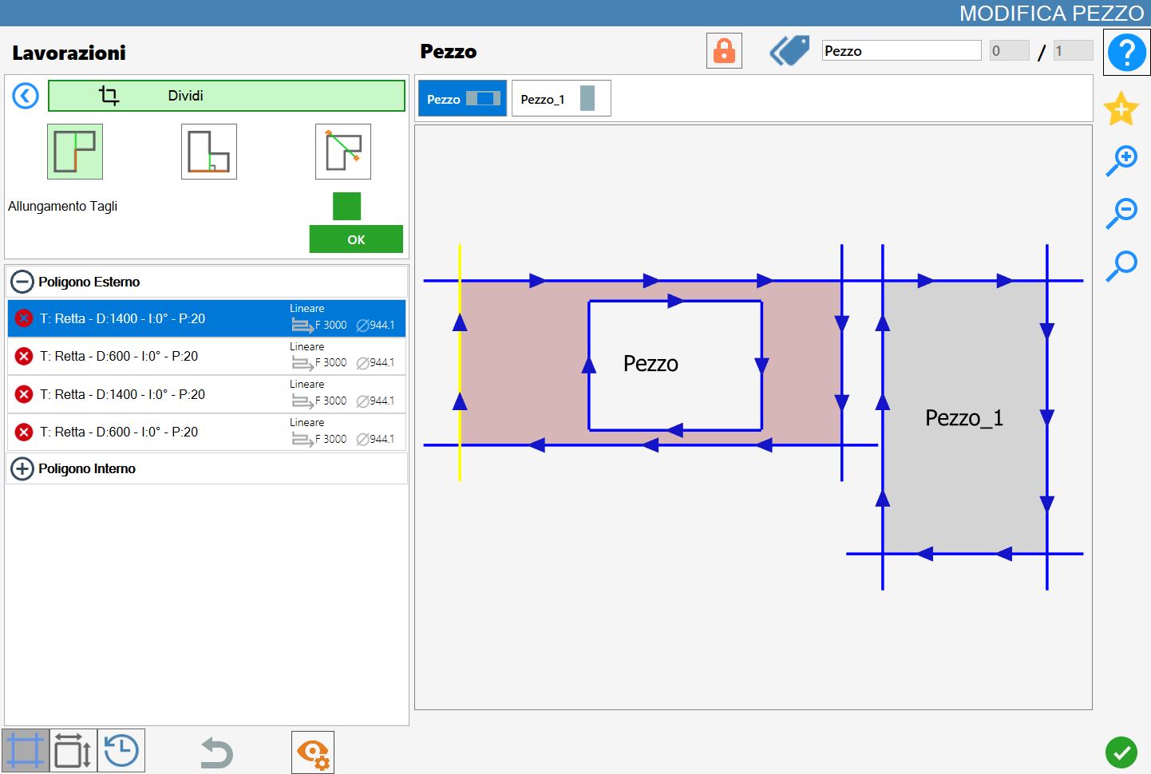
Task: Switch to the Pezzo_1 tab
Action: (x=561, y=98)
